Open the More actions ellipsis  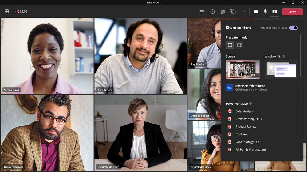click(243, 12)
